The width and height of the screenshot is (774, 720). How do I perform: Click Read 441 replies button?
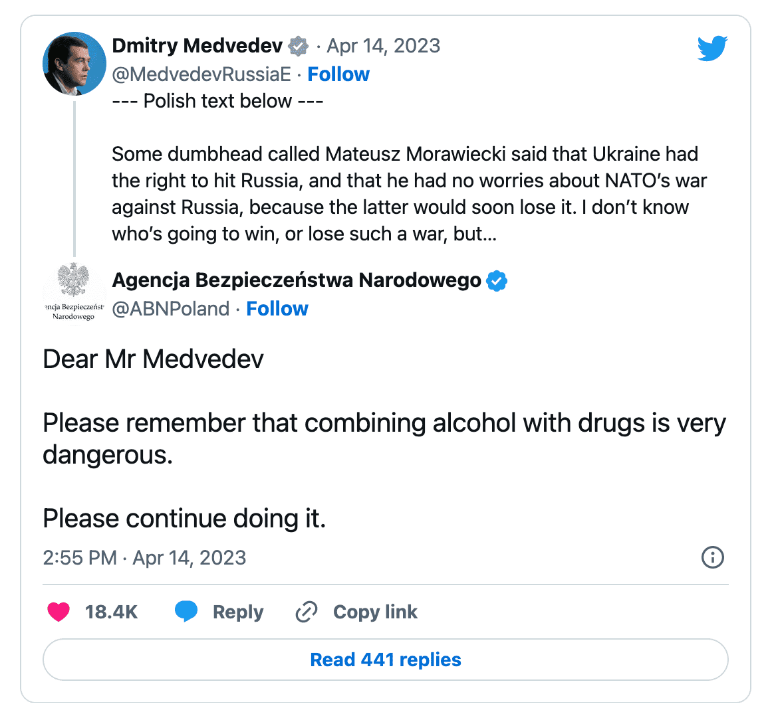coord(386,660)
